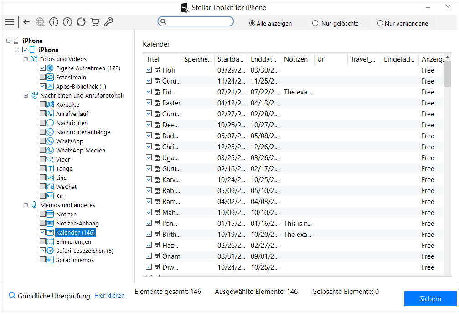Click the Kik icon
This screenshot has height=314, width=459.
click(x=50, y=195)
